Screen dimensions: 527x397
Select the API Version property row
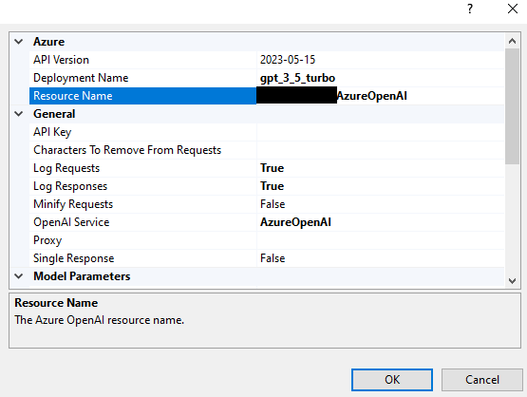[x=267, y=60]
